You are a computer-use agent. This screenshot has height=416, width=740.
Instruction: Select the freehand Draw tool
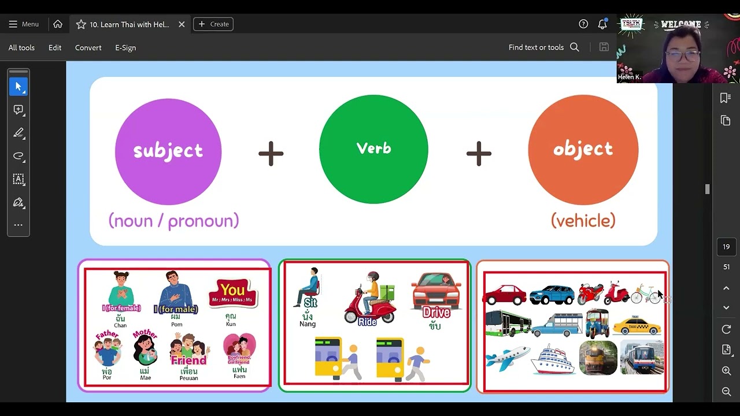pos(18,156)
